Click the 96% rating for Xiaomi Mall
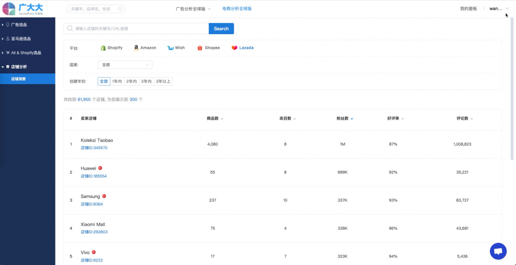 pos(393,228)
